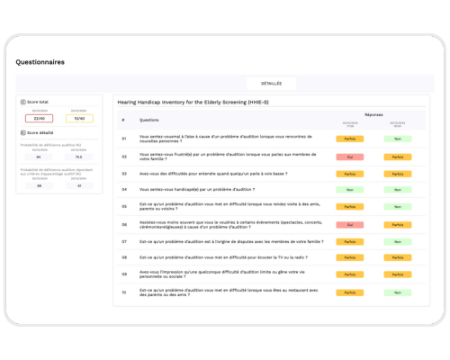
Task: Click question 03 text about voix basse
Action: tap(213, 174)
